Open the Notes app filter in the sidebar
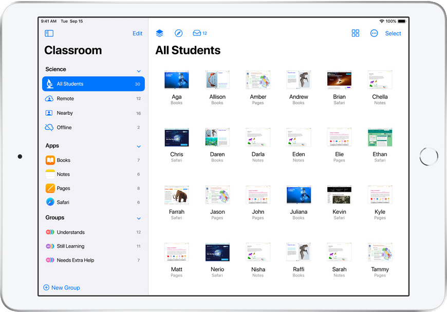This screenshot has height=312, width=447. click(x=63, y=175)
